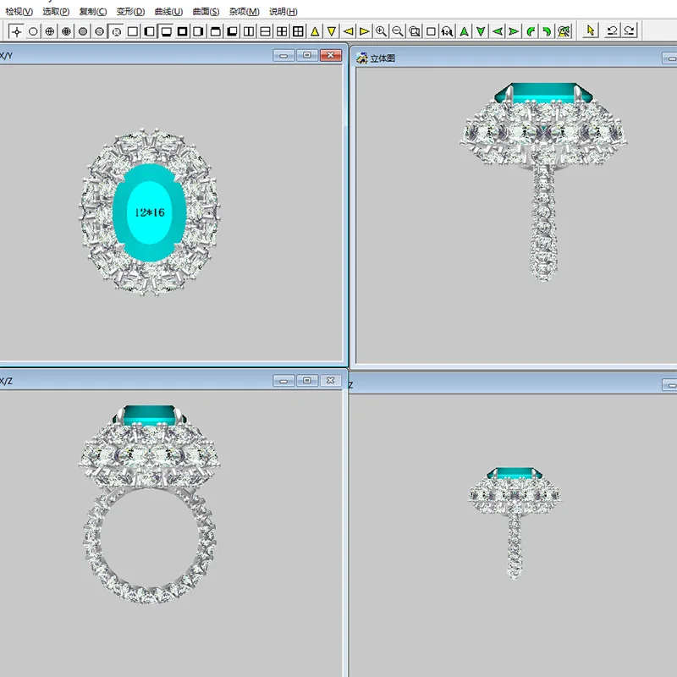Select the yellow arrow pointer tool
The width and height of the screenshot is (677, 677).
(x=591, y=31)
